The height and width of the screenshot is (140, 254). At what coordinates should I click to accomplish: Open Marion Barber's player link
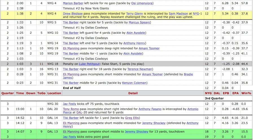(x=73, y=3)
